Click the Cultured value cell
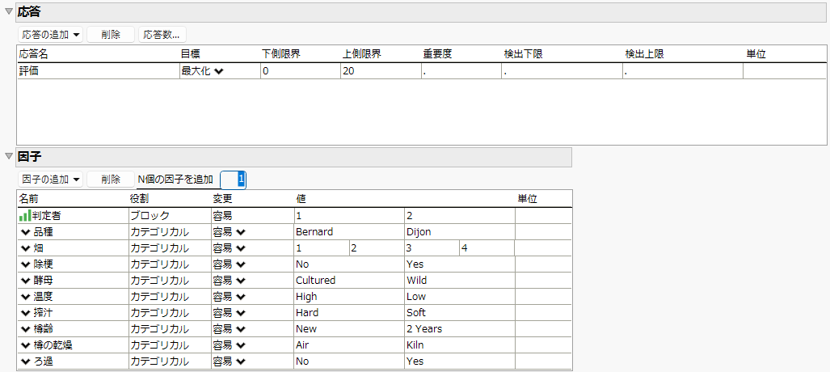830x372 pixels. (x=349, y=281)
